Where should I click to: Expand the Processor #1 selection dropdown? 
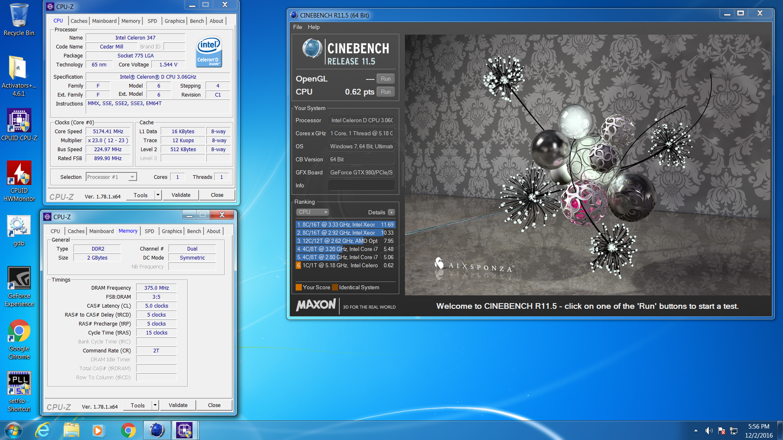[x=132, y=177]
